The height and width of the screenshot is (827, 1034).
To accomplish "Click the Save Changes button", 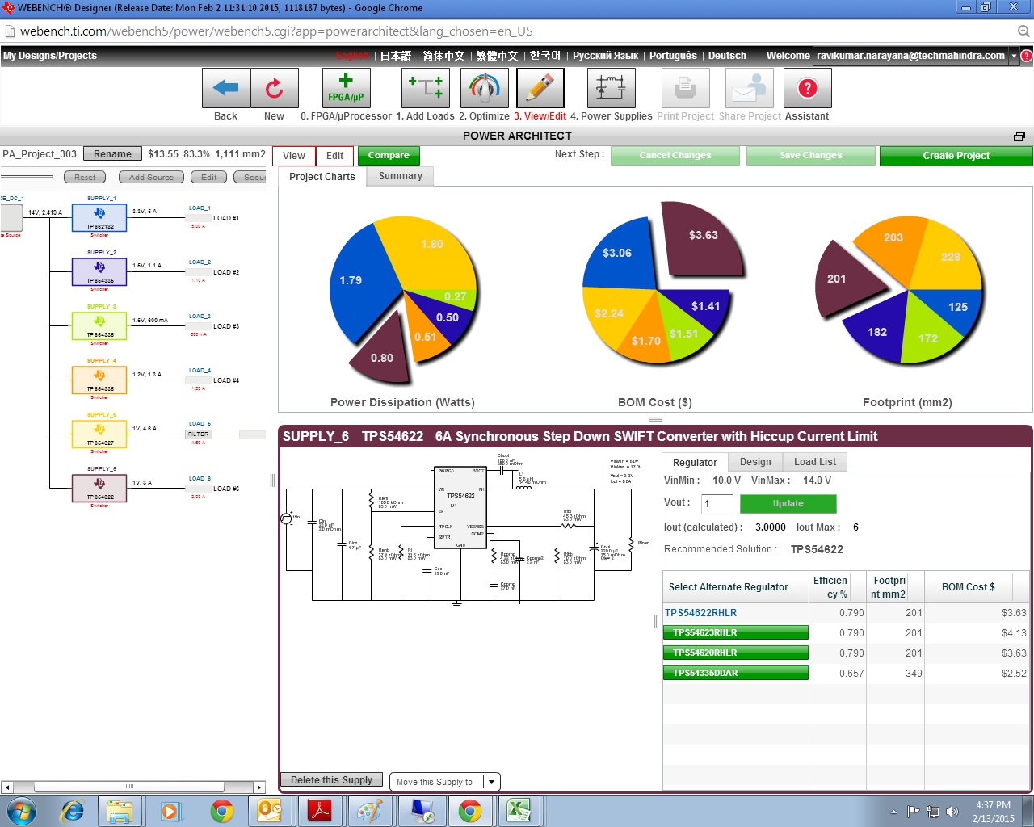I will 811,156.
